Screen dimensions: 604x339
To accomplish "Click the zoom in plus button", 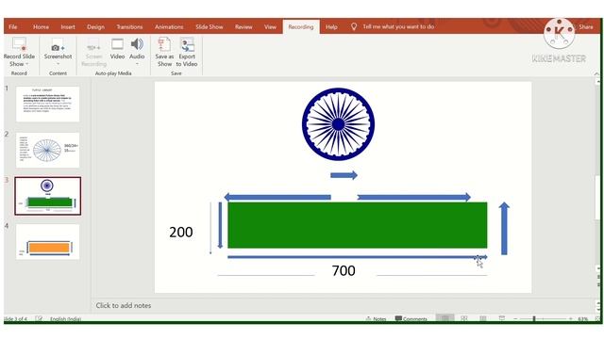I will [570, 319].
